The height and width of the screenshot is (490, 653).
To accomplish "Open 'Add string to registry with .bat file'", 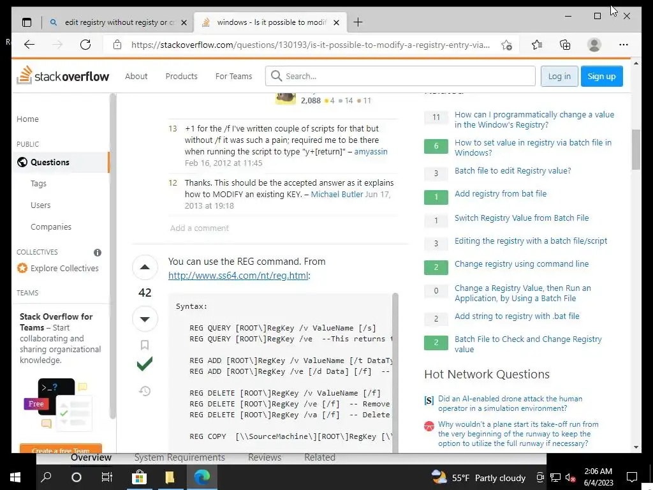I will (517, 316).
